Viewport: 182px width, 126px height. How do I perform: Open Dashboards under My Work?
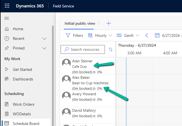click(x=23, y=79)
